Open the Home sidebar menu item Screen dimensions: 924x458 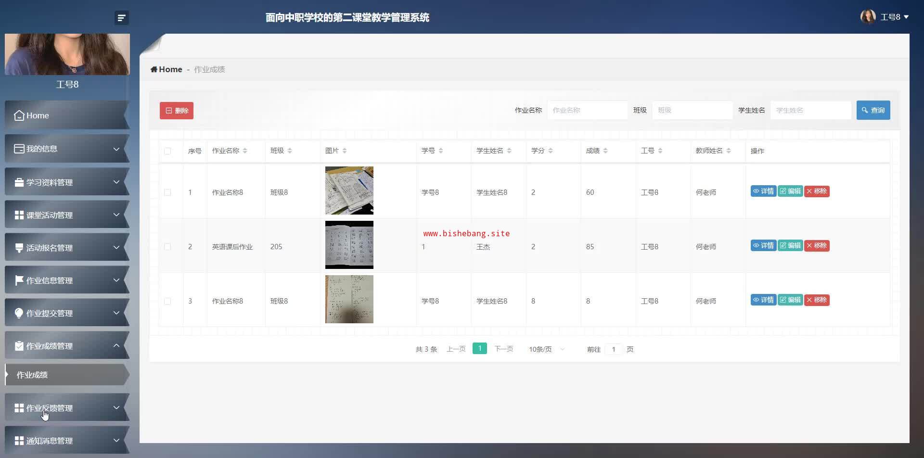click(67, 115)
